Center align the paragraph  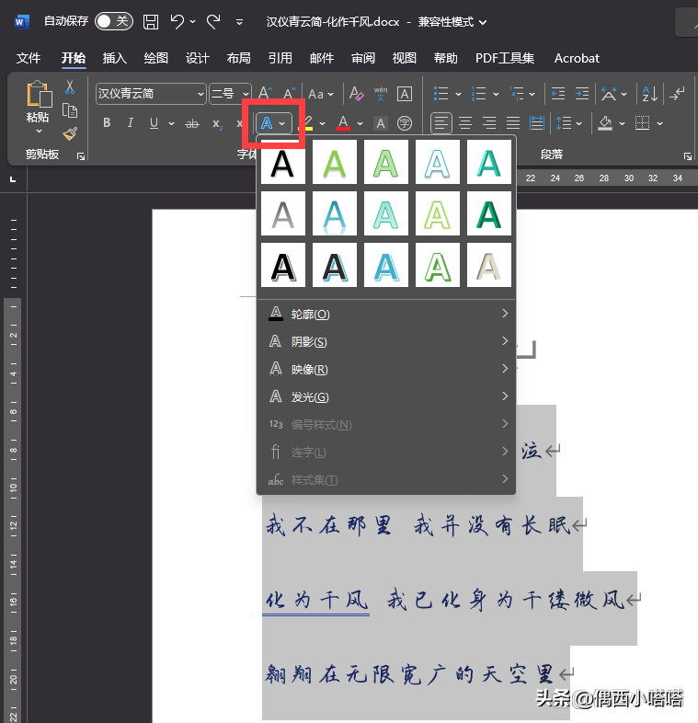tap(465, 123)
